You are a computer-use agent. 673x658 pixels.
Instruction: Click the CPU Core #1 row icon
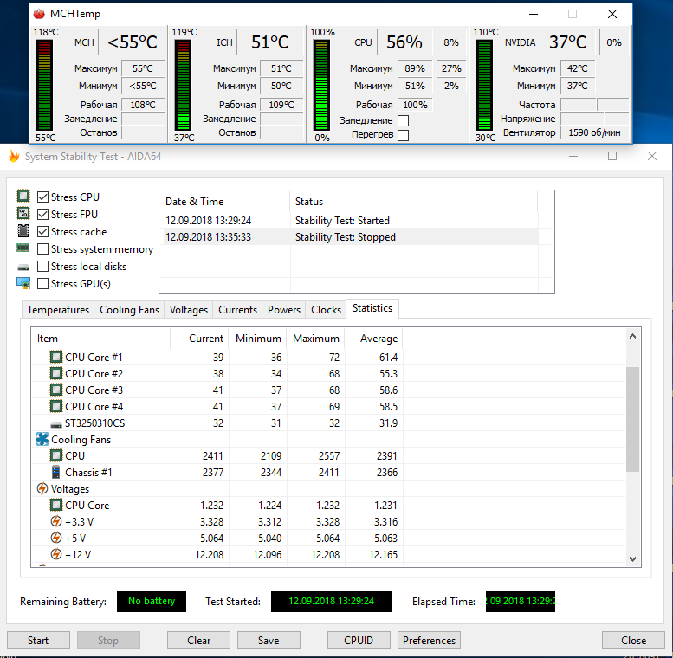click(56, 357)
